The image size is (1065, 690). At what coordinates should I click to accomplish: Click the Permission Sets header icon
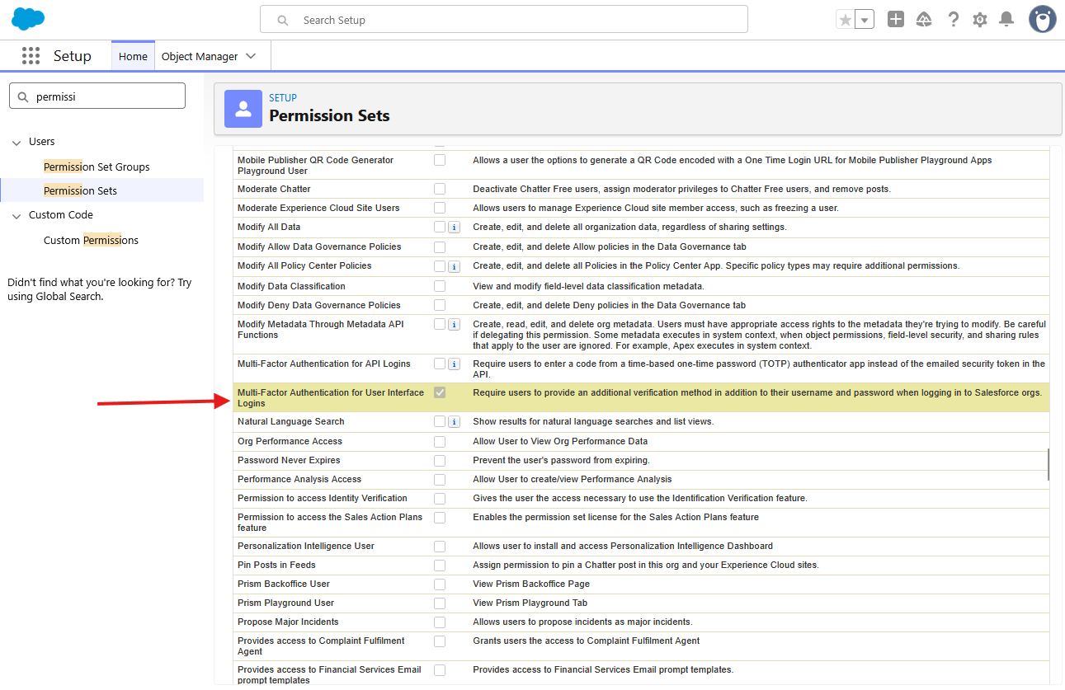(x=243, y=110)
